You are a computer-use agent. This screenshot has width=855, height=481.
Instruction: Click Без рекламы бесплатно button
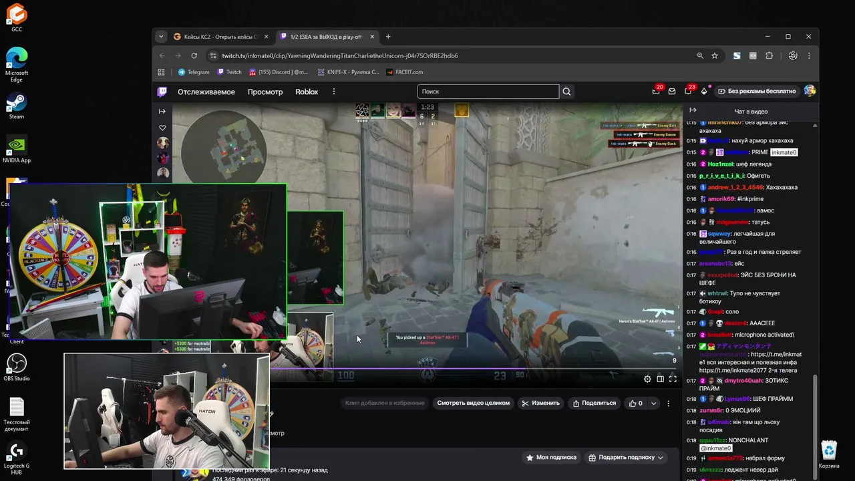[x=757, y=92]
